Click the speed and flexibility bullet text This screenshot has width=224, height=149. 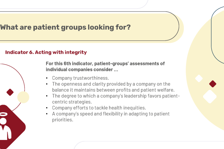coord(111,117)
